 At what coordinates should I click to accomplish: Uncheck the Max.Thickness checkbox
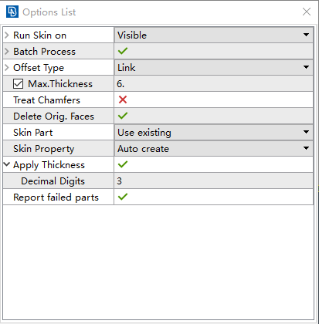click(x=18, y=84)
